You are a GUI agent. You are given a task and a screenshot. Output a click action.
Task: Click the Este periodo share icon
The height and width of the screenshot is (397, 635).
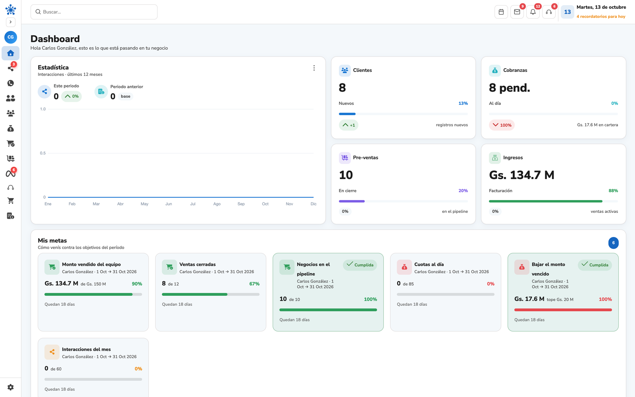[44, 92]
